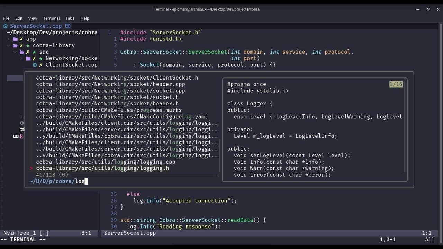Minimize the terminal window
The height and width of the screenshot is (249, 443).
click(x=418, y=10)
